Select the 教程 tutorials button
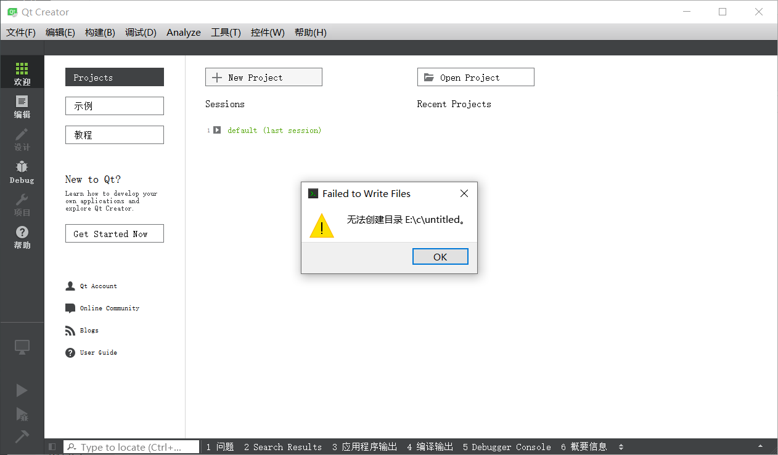 [x=115, y=135]
